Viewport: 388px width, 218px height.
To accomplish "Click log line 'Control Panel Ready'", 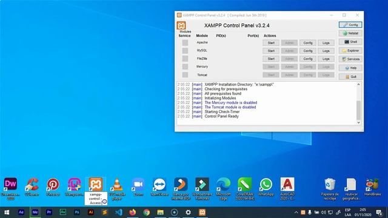I will (221, 116).
